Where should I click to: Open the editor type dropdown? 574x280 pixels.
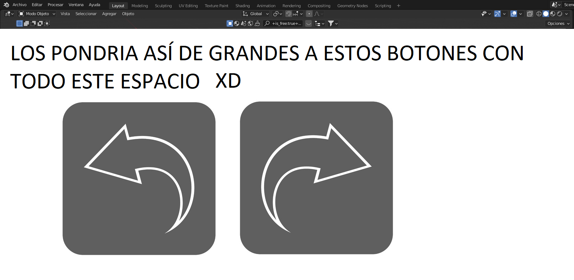[9, 14]
